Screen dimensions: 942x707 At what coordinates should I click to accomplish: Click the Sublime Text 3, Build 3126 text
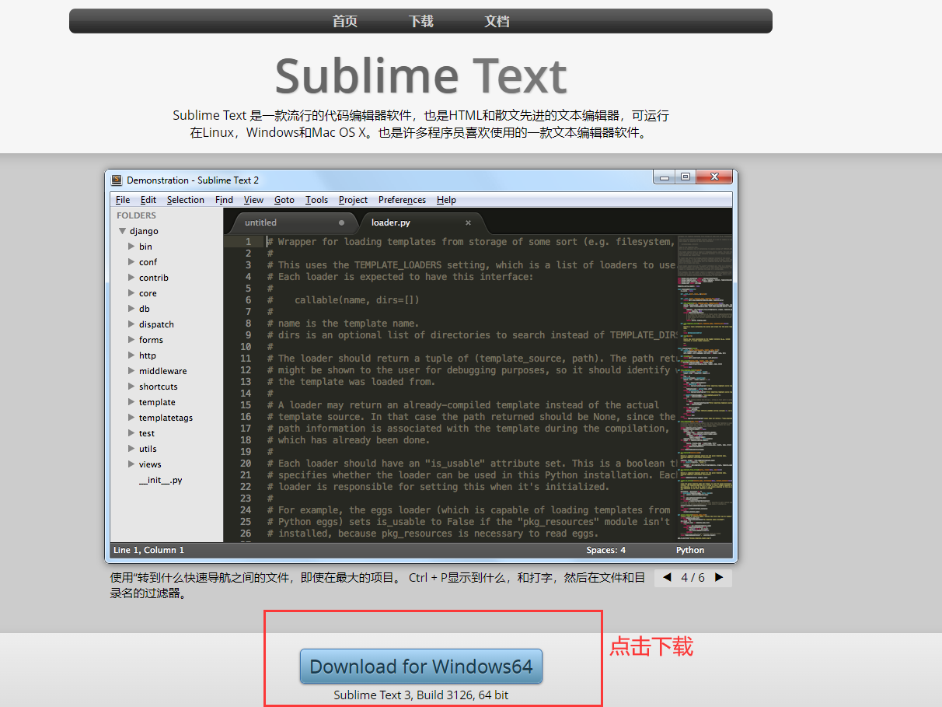pyautogui.click(x=421, y=695)
